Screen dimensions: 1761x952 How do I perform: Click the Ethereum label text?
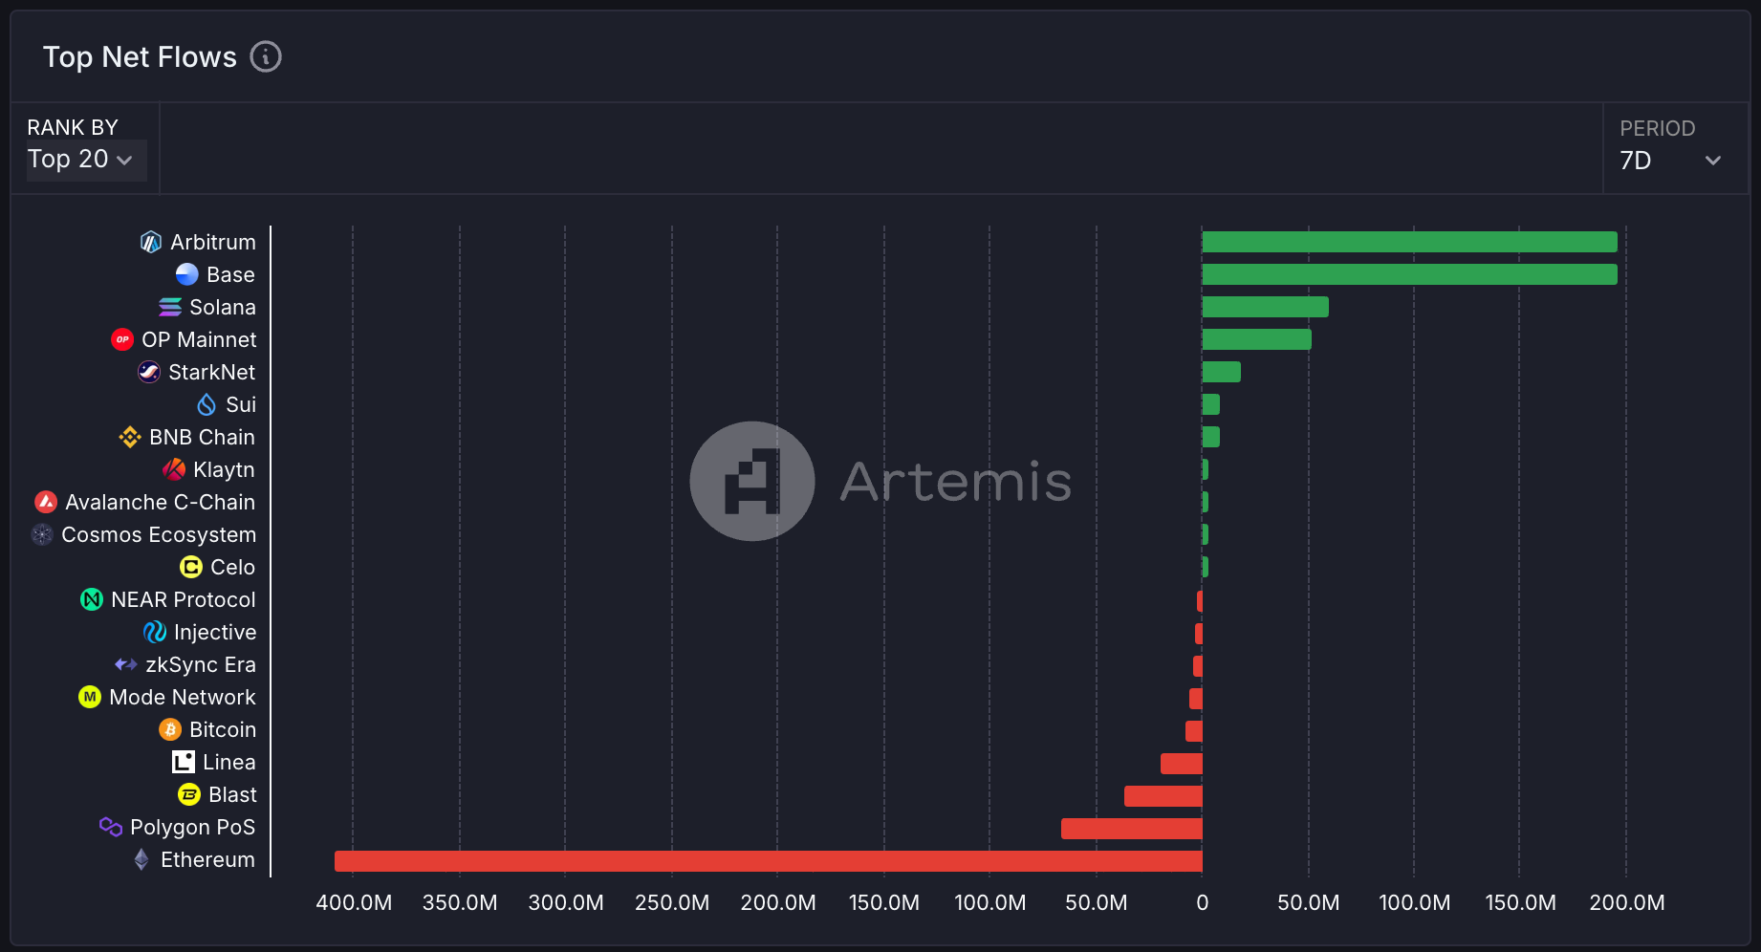click(208, 859)
